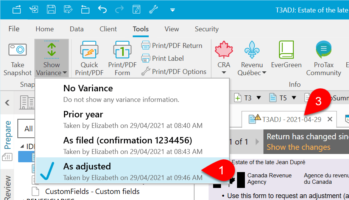This screenshot has width=349, height=200.
Task: Switch to the View ribbon tab
Action: [171, 29]
